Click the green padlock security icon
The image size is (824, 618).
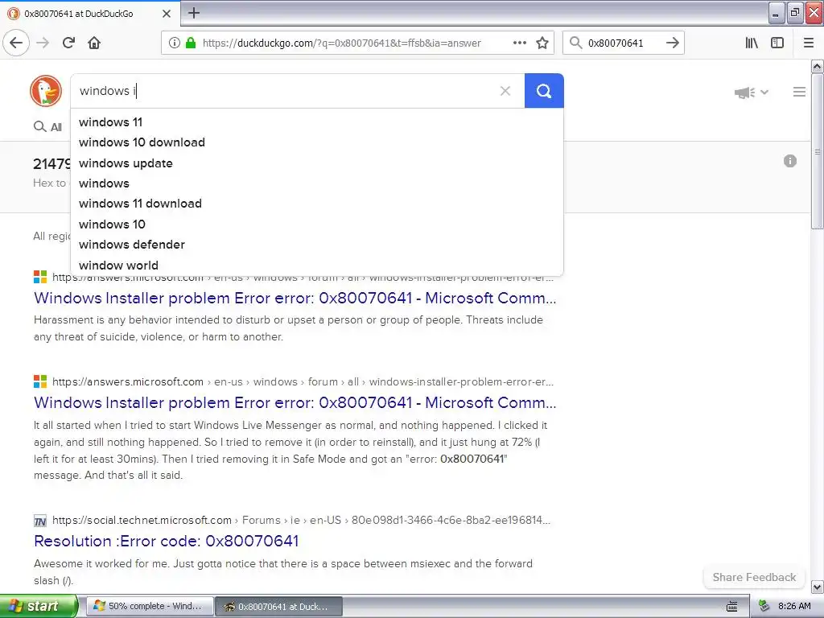[x=191, y=43]
